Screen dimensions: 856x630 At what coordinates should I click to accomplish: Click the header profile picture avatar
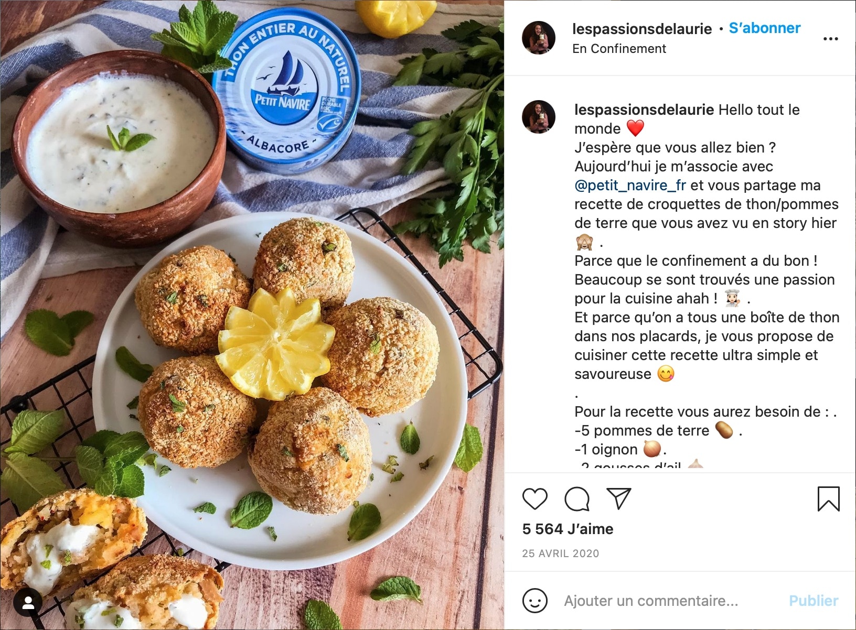[x=539, y=38]
